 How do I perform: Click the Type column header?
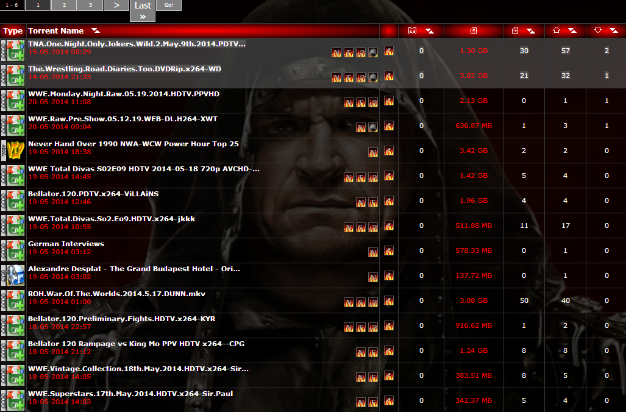(13, 30)
